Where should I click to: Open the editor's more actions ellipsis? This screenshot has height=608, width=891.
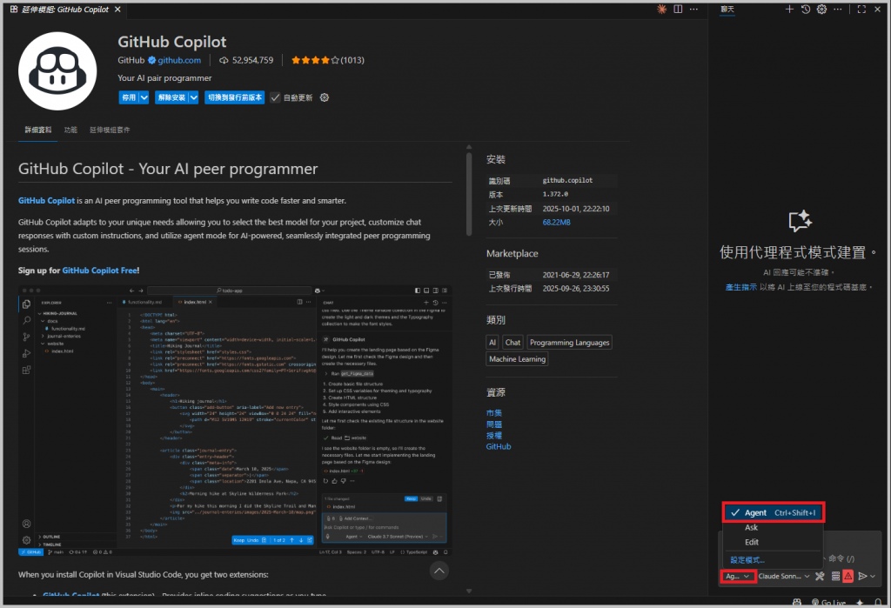pyautogui.click(x=693, y=9)
